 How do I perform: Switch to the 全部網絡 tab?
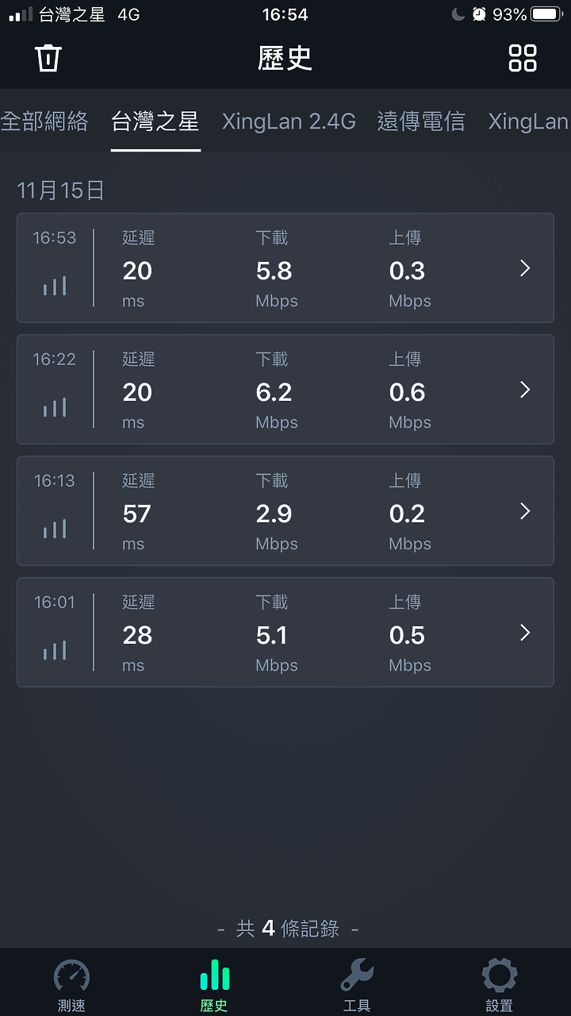tap(44, 121)
